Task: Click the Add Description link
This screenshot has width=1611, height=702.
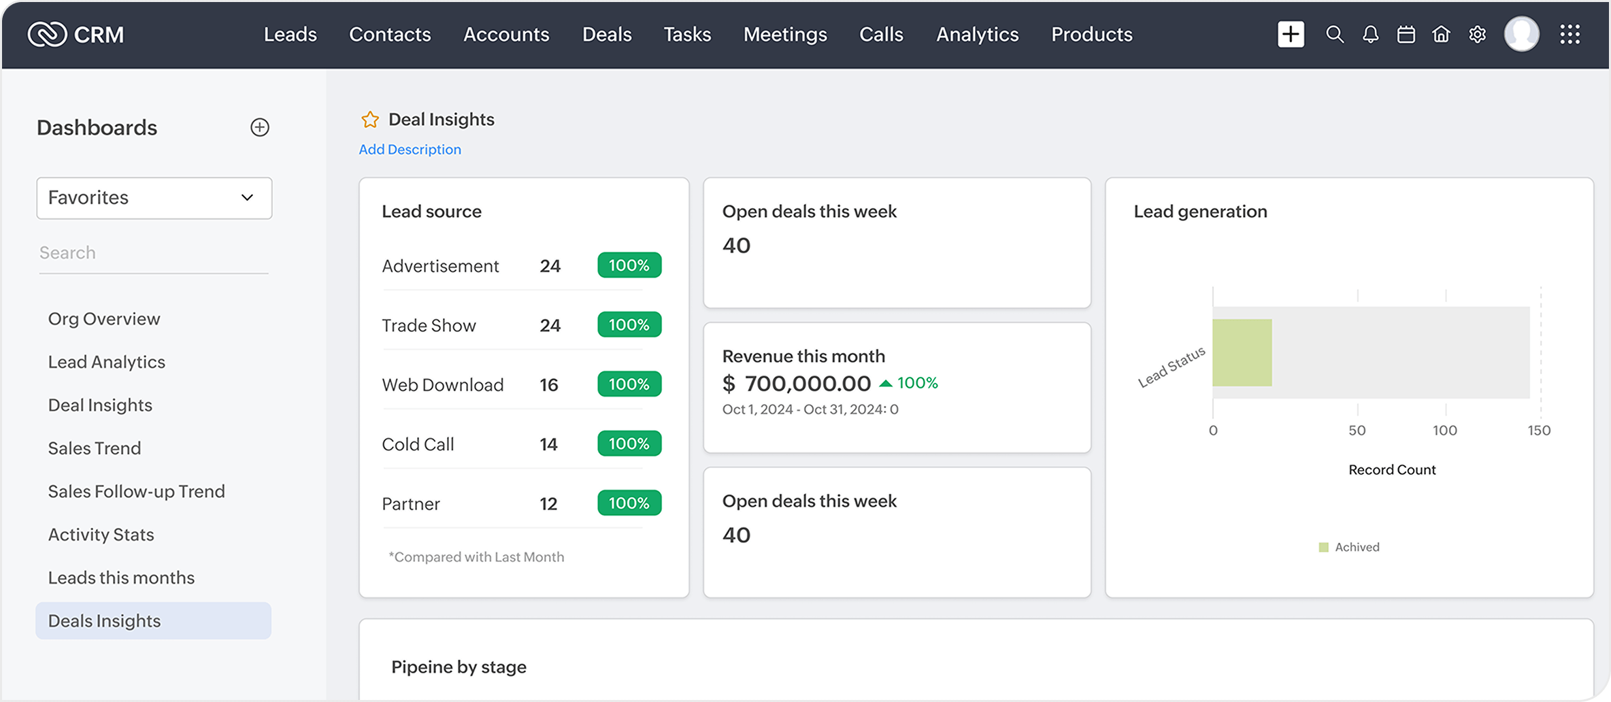Action: (410, 150)
